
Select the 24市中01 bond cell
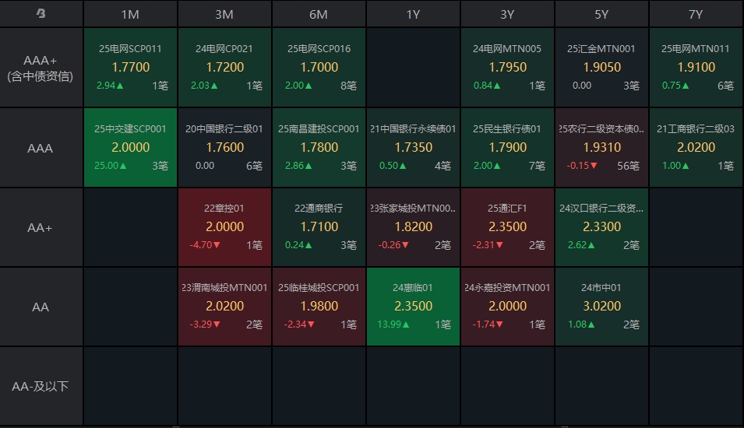coord(601,307)
